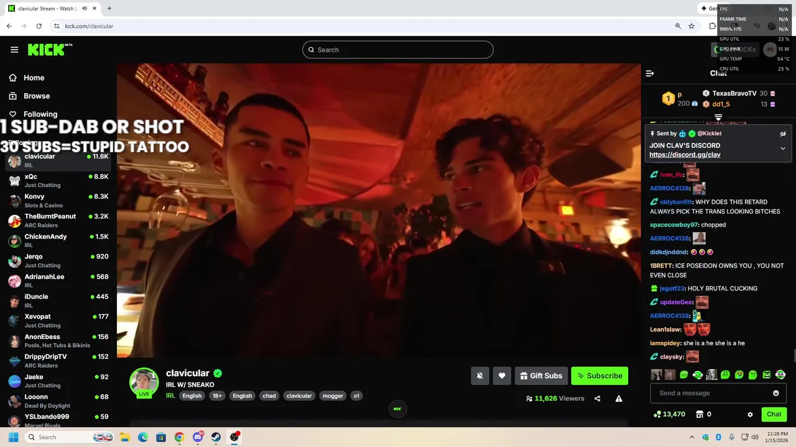The image size is (796, 447).
Task: Click username spacecowboy97 in chat
Action: 674,225
